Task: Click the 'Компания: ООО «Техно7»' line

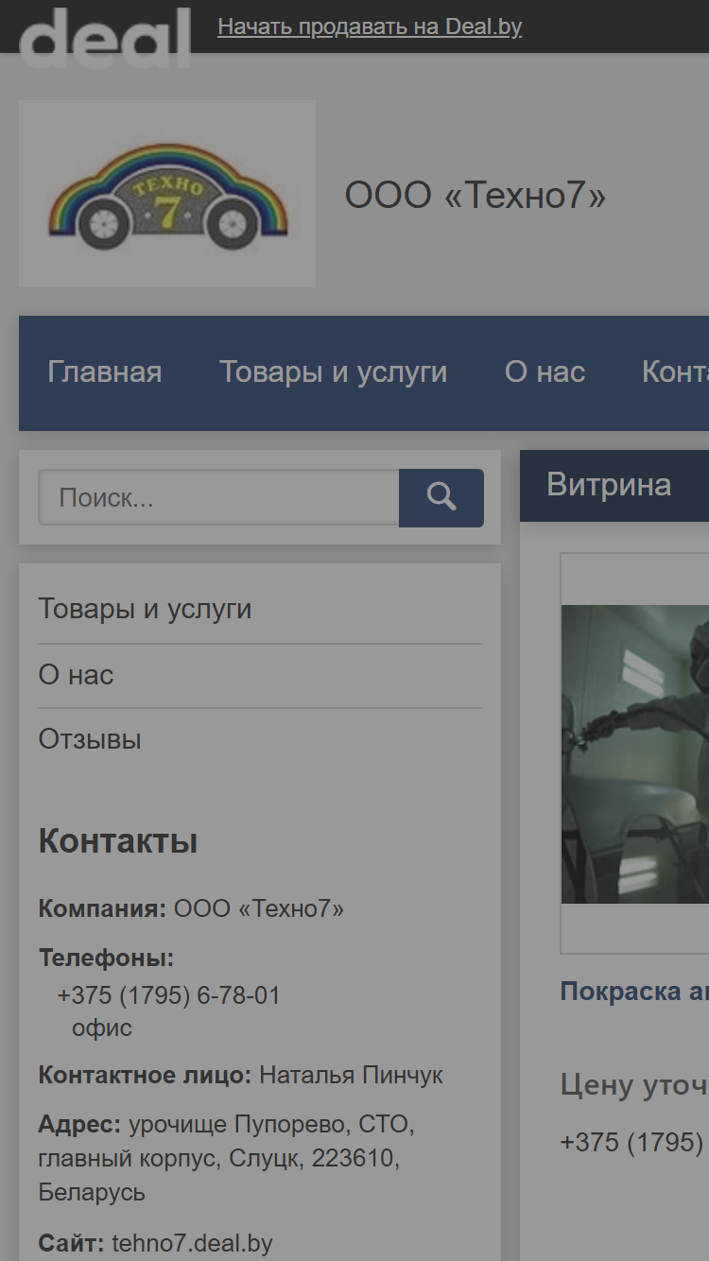Action: point(191,909)
